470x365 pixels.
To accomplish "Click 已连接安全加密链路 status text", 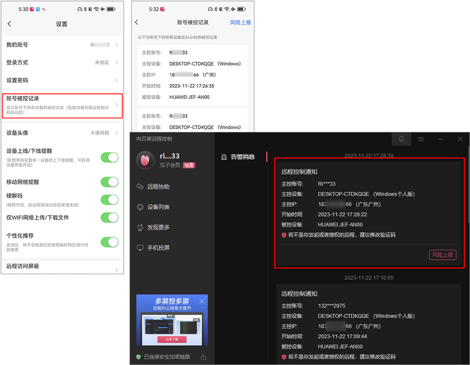I will pos(167,357).
